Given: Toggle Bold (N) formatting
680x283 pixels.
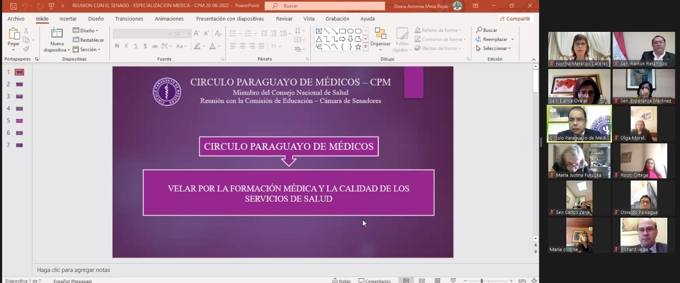Looking at the screenshot, I should 117,46.
